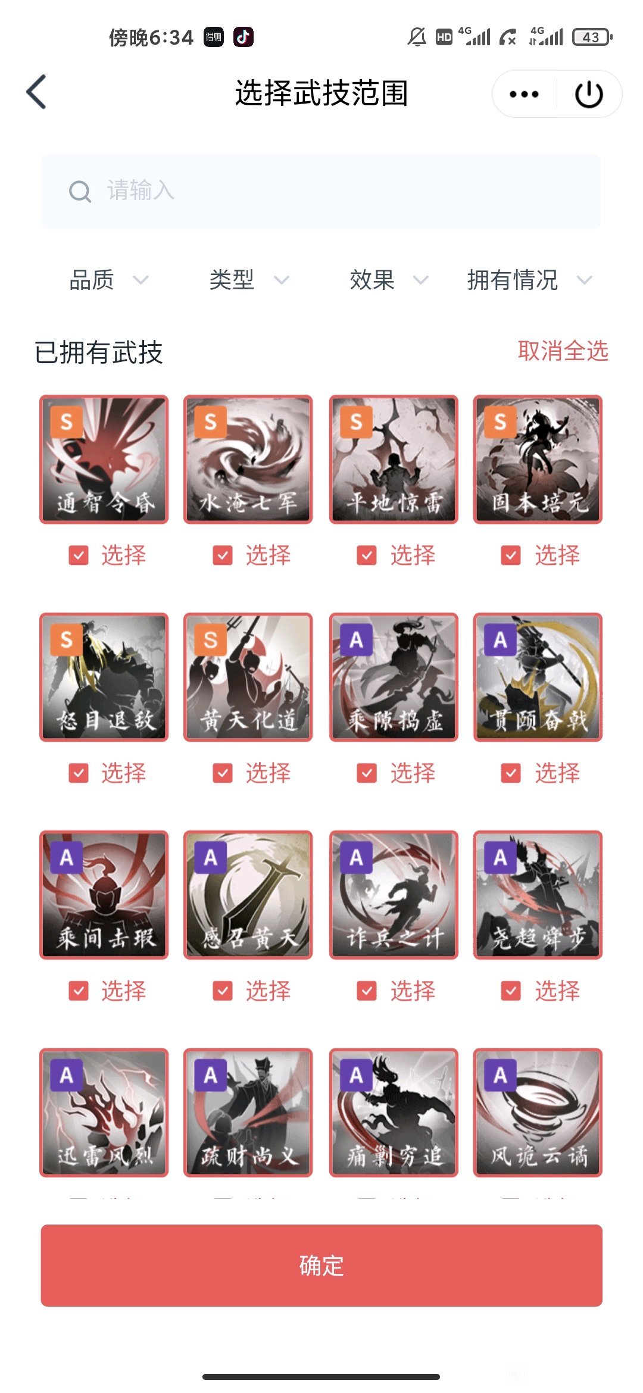This screenshot has height=1393, width=643.
Task: Uncheck the checkbox under 通智令昏
Action: click(x=79, y=555)
